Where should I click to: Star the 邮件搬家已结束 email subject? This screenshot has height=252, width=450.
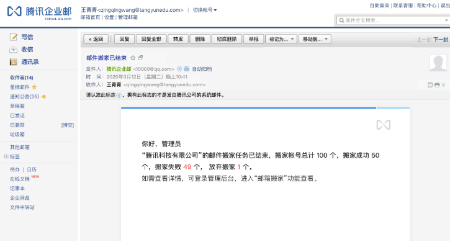(133, 58)
